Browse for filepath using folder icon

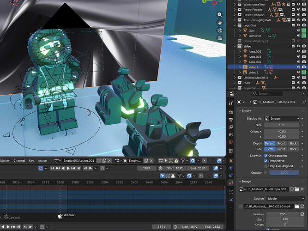point(297,206)
